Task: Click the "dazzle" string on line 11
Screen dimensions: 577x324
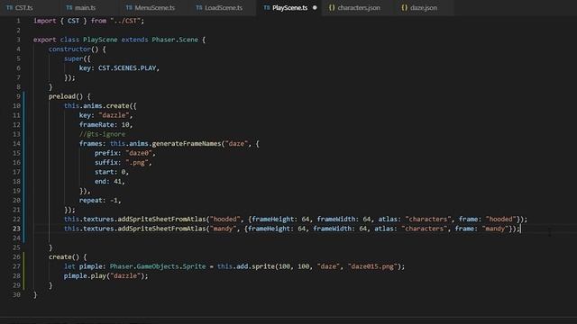Action: point(114,115)
